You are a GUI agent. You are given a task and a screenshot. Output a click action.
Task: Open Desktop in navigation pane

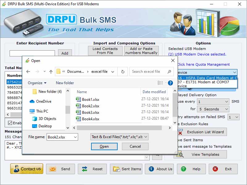pos(42,126)
